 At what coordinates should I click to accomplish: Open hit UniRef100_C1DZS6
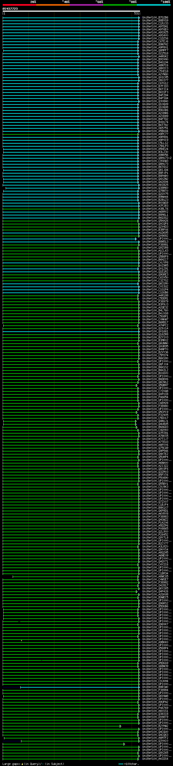(155, 38)
